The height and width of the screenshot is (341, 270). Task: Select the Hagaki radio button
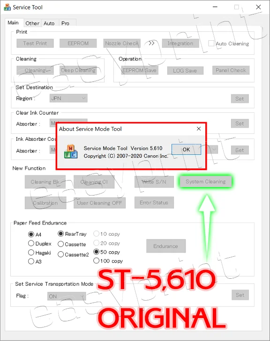31,252
